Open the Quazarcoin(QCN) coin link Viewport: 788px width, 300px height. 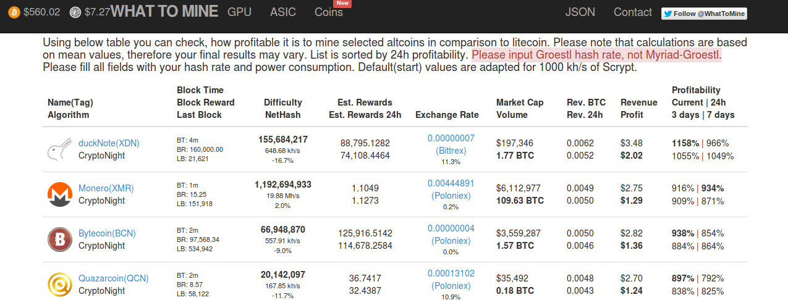click(114, 278)
